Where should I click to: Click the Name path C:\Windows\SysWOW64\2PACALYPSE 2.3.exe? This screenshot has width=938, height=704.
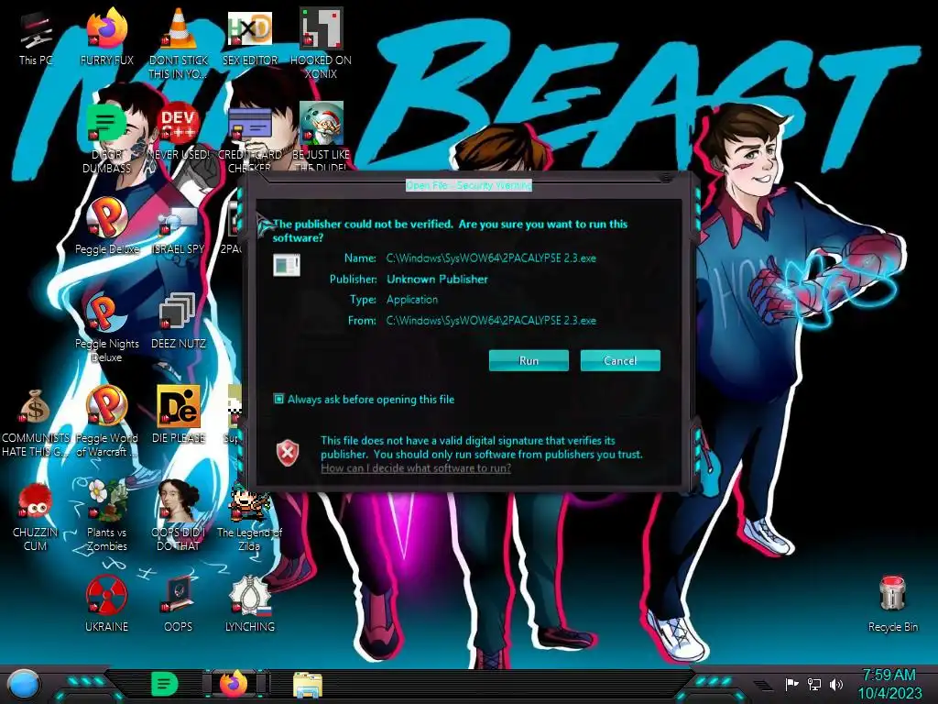491,258
